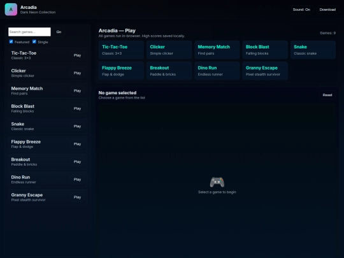This screenshot has height=258, width=344.
Task: Choose the Flappy Breeze game card
Action: coord(121,71)
